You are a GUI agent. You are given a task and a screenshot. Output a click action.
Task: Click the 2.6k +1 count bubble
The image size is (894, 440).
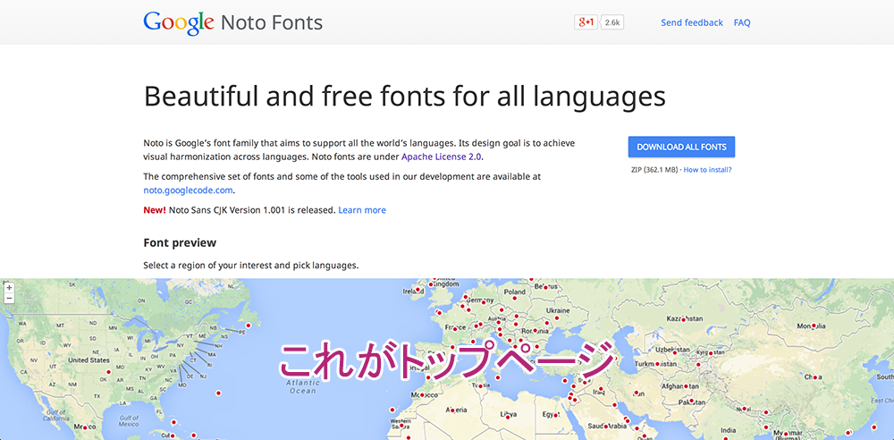611,23
